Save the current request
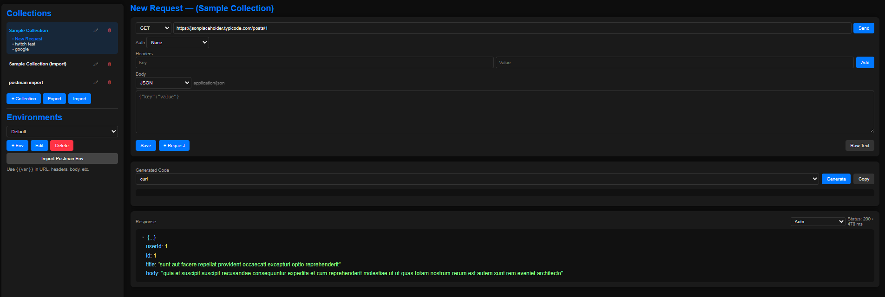 point(146,146)
